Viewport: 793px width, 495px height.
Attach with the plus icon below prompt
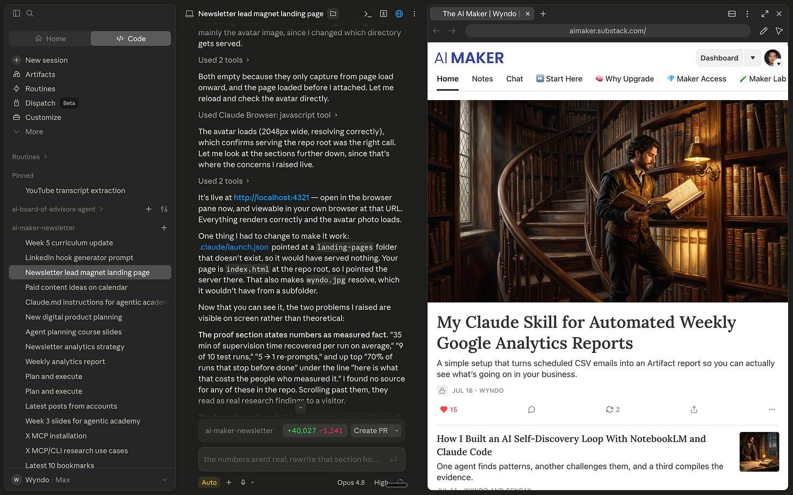229,482
